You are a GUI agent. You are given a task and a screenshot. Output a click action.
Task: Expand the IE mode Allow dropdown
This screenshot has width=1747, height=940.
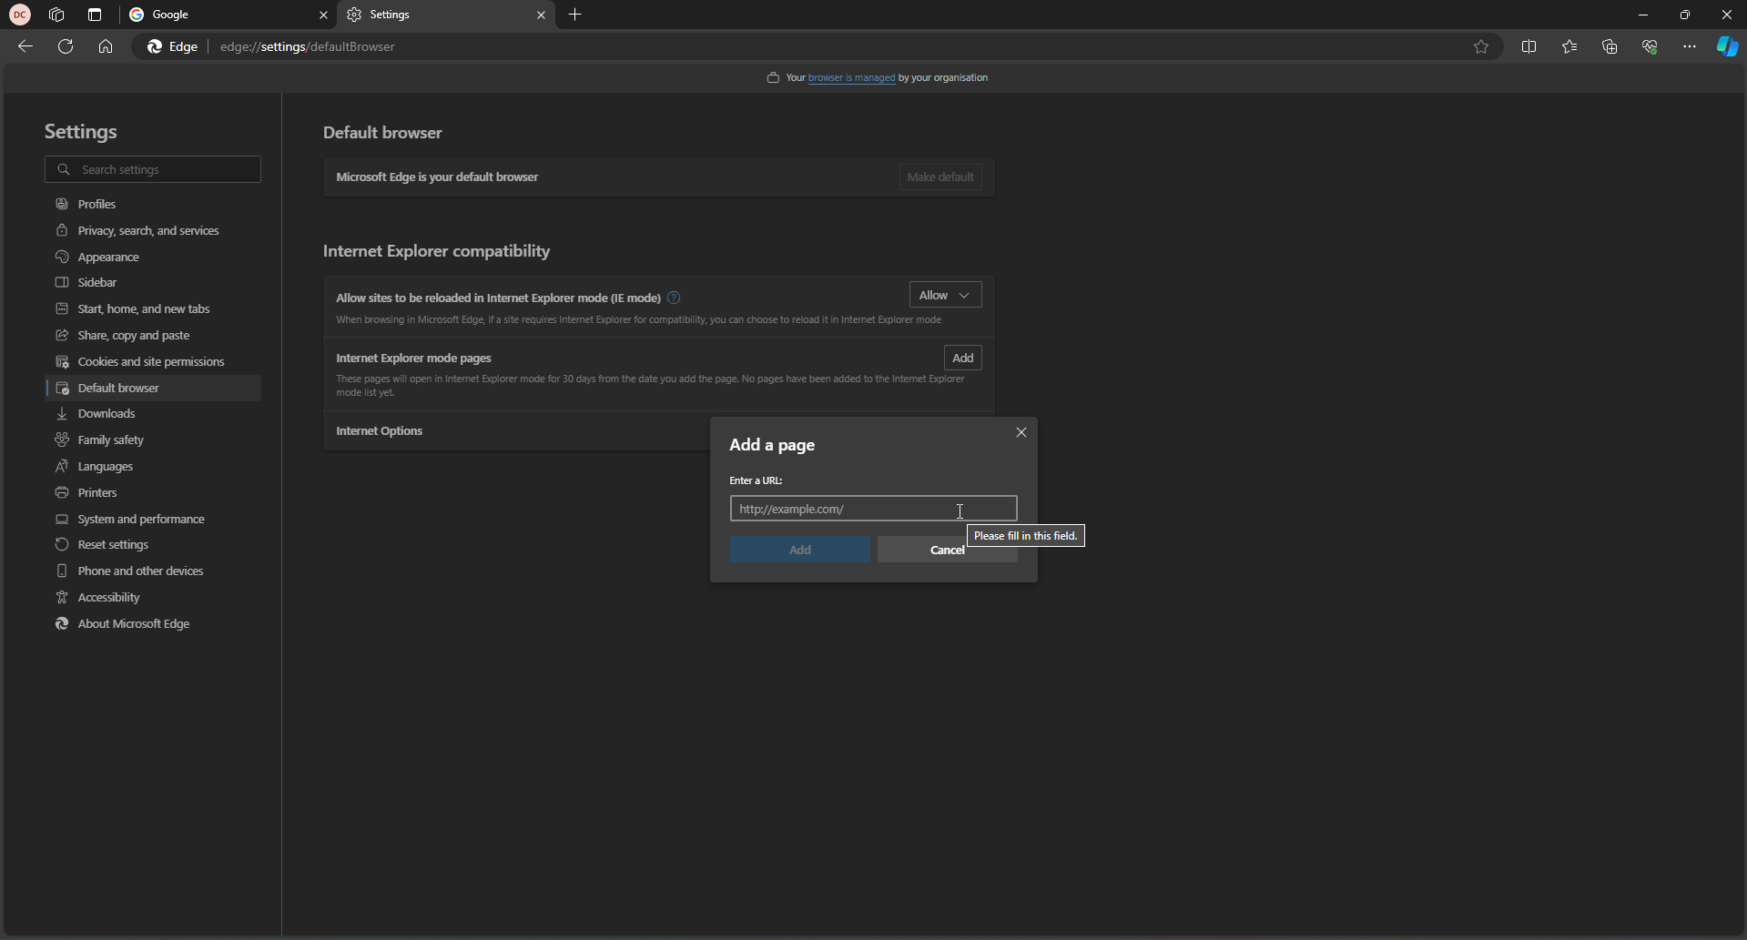coord(944,295)
